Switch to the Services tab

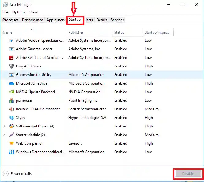coord(117,20)
